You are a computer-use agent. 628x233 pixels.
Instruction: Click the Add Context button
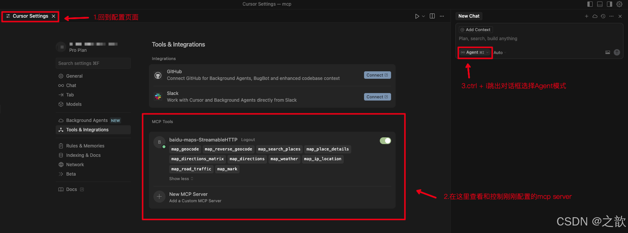[x=476, y=30]
